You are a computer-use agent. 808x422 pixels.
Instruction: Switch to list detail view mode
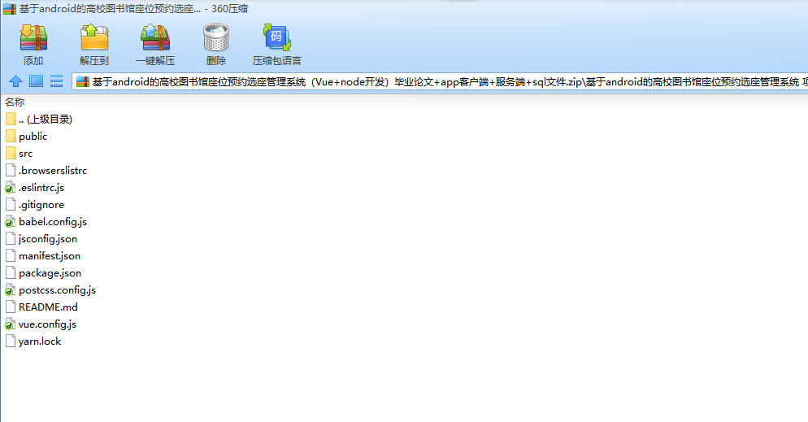(56, 81)
